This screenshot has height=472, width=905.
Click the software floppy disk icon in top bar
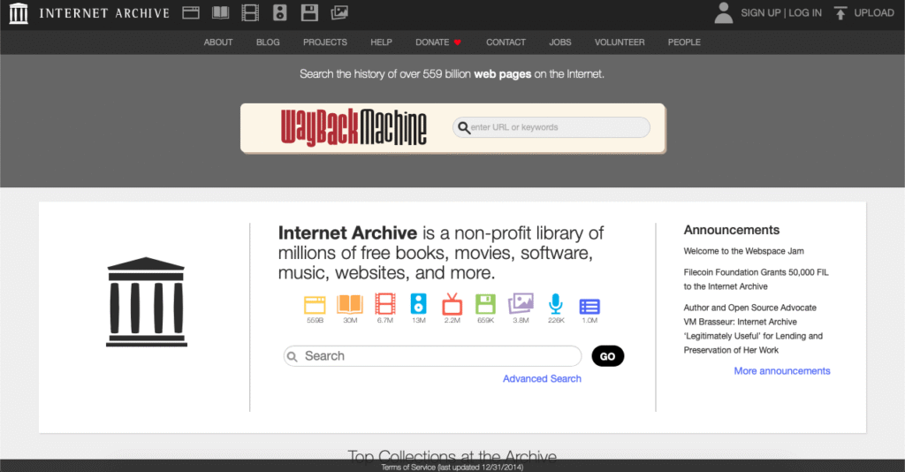click(x=309, y=12)
